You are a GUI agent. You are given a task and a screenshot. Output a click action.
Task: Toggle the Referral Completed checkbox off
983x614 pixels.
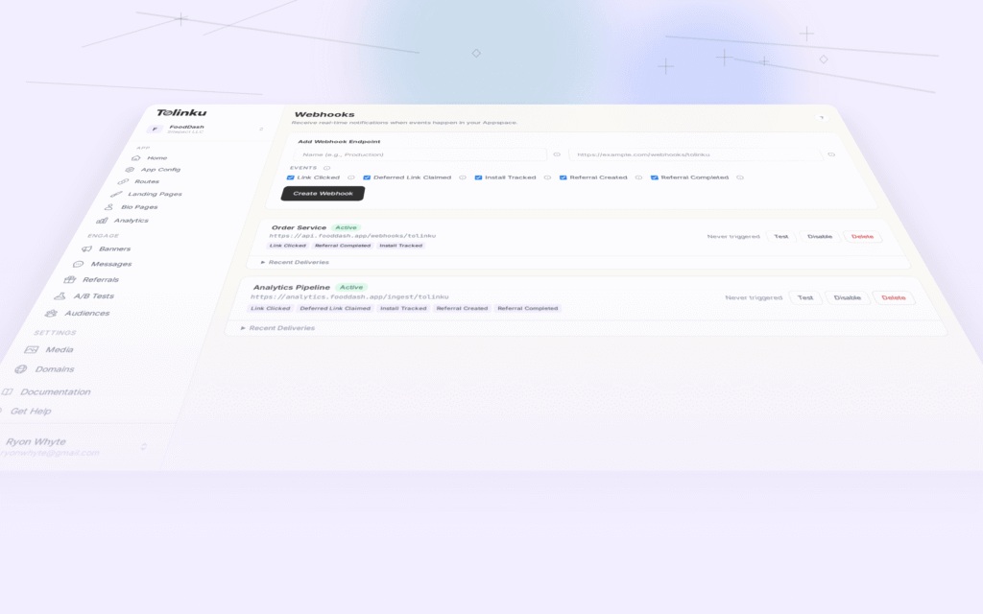click(x=655, y=177)
